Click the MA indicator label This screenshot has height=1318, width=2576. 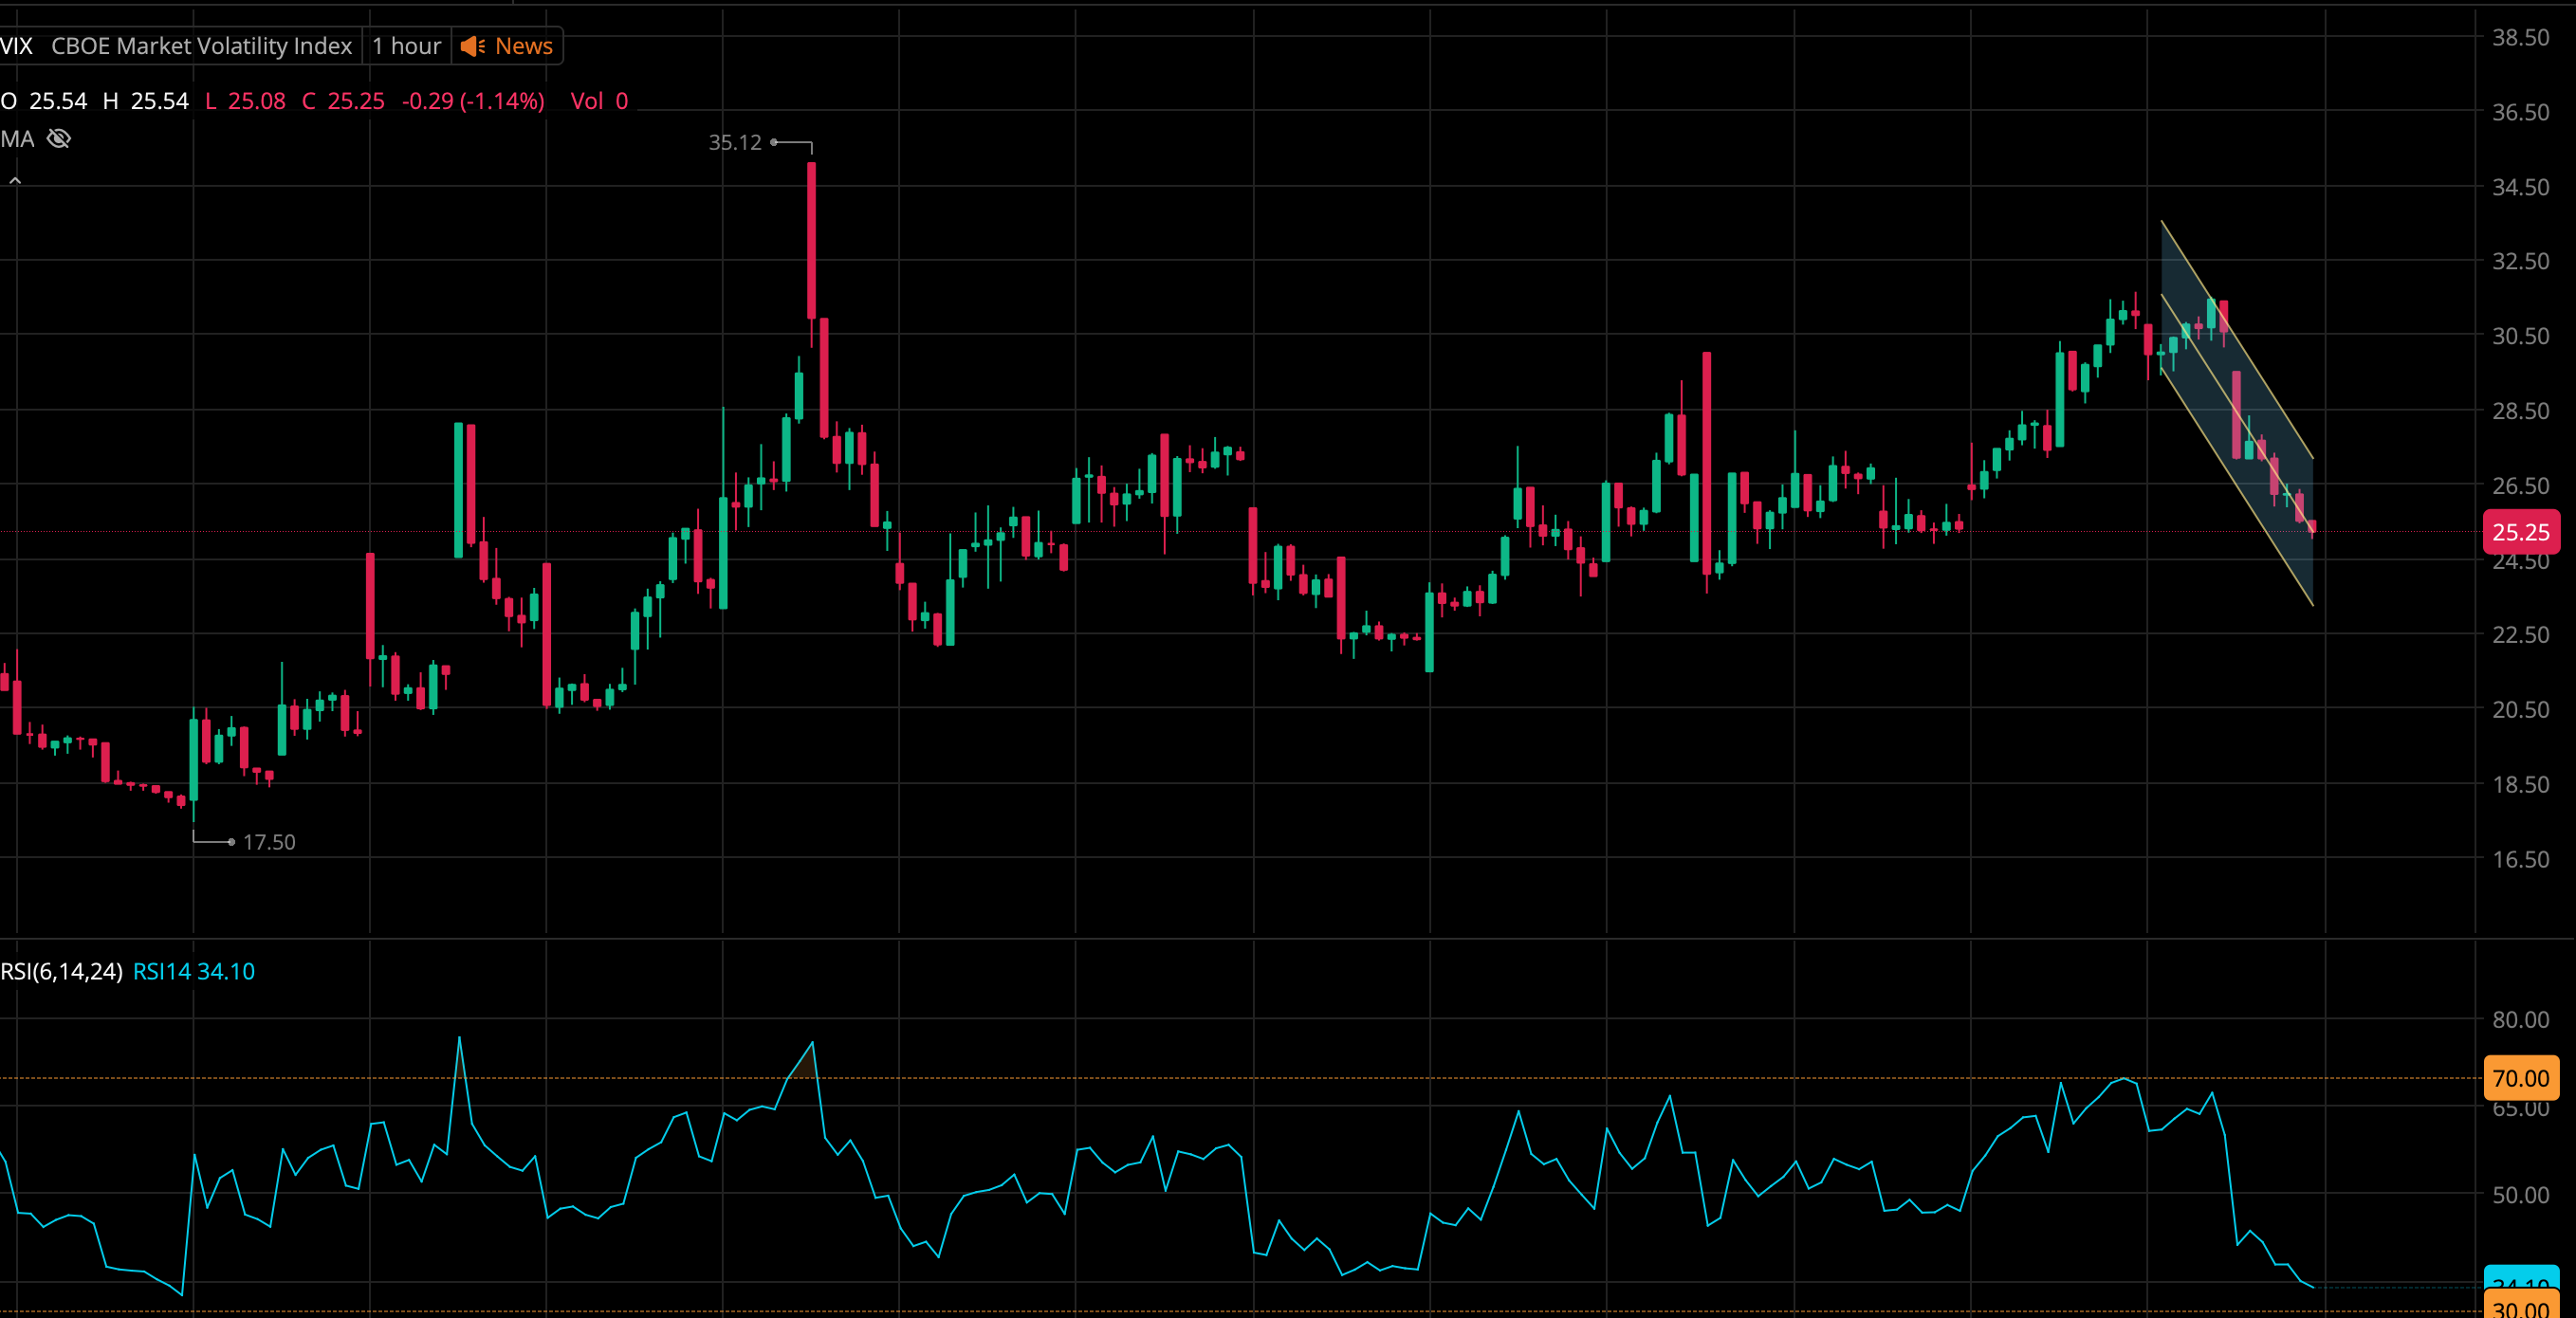(17, 139)
